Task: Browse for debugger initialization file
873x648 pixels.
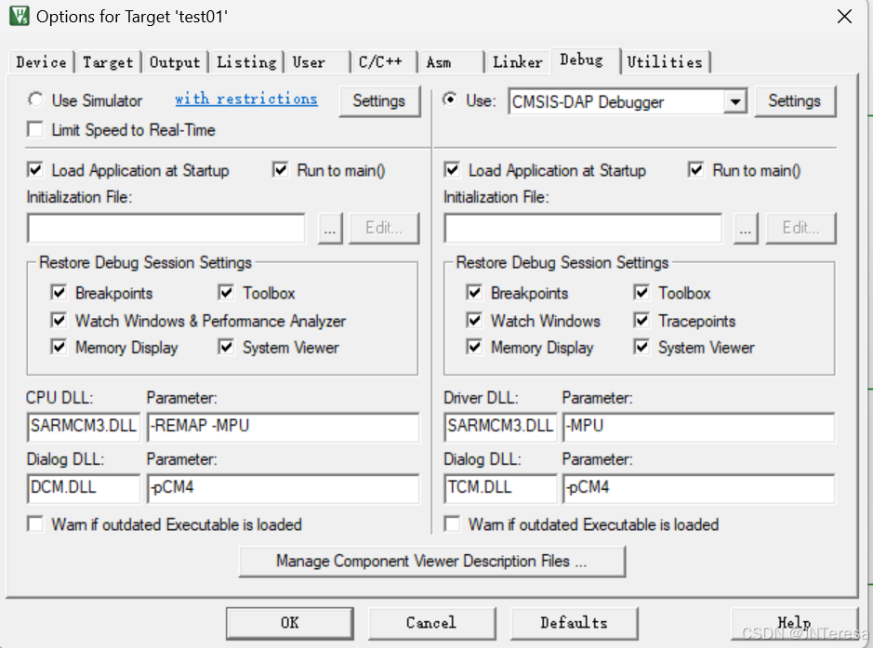Action: point(746,229)
